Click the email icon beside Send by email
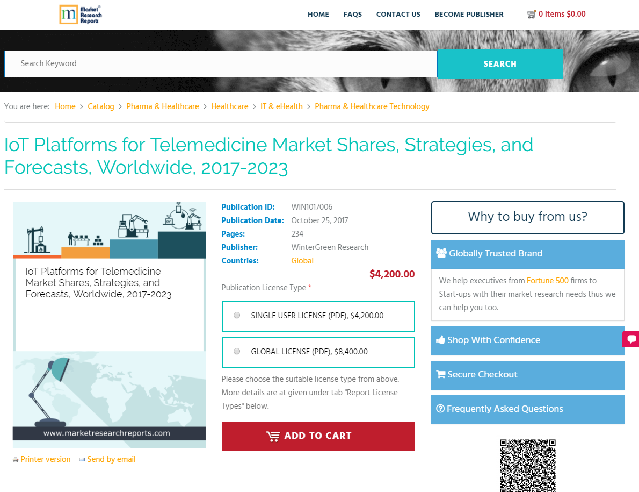This screenshot has width=639, height=492. [82, 459]
